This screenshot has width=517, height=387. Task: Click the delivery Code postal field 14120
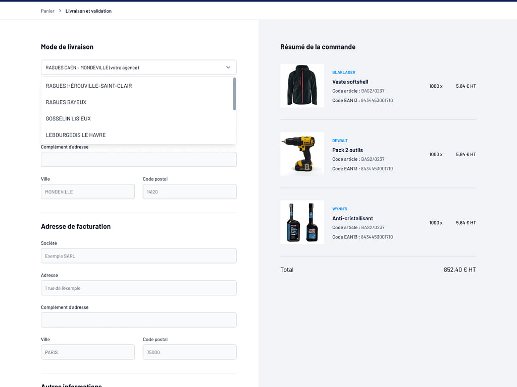pos(189,192)
